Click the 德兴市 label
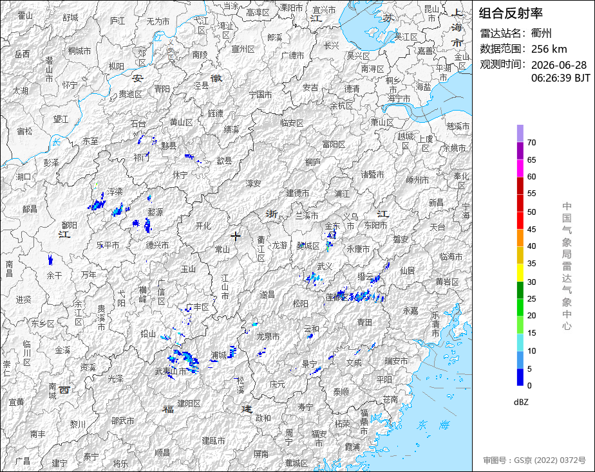Image resolution: width=595 pixels, height=472 pixels. click(x=157, y=246)
